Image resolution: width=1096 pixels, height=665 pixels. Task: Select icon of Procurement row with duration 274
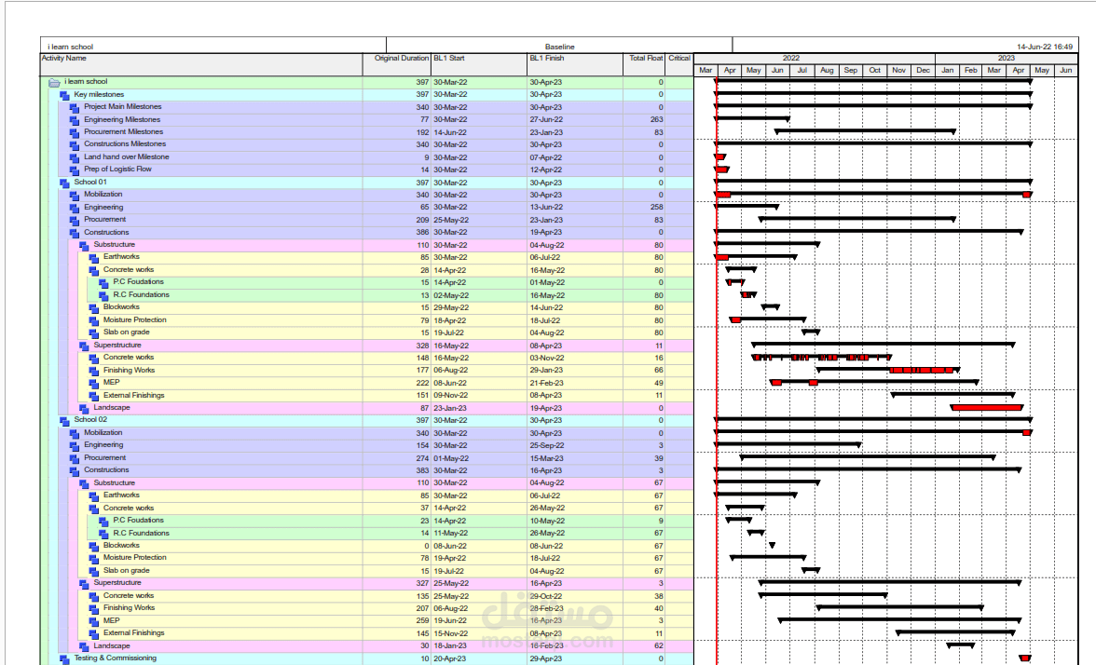tap(75, 459)
